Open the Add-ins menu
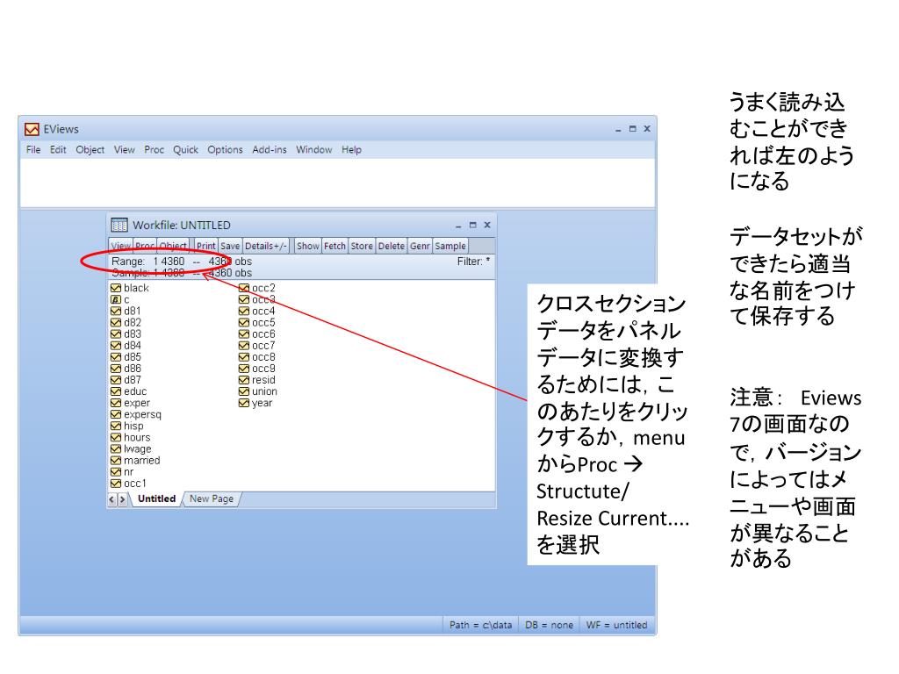The height and width of the screenshot is (674, 899). point(270,149)
